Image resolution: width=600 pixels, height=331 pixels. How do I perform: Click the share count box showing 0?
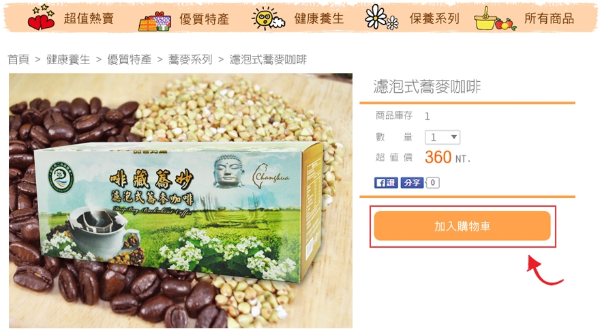(433, 183)
